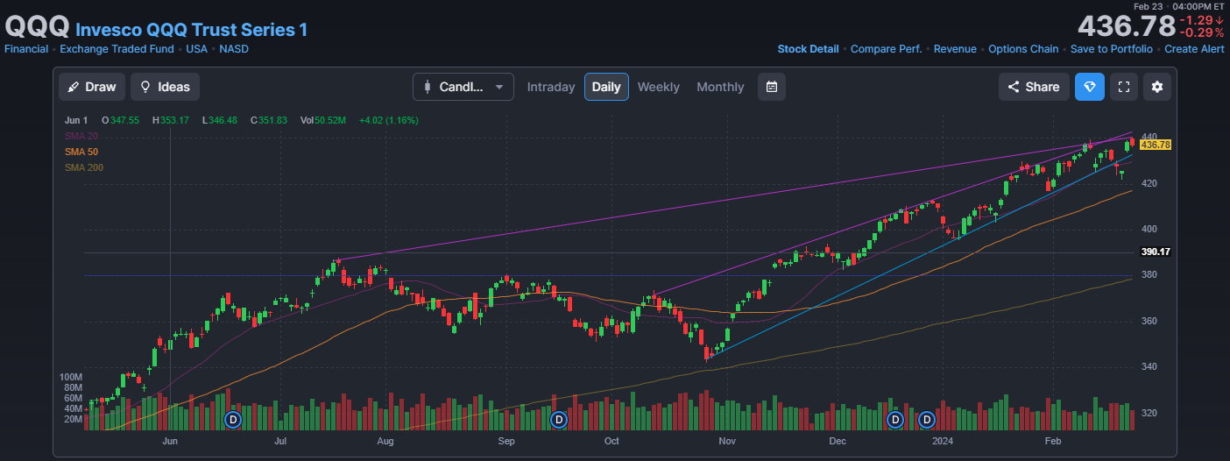Image resolution: width=1230 pixels, height=461 pixels.
Task: Open Stock Detail view
Action: point(808,49)
